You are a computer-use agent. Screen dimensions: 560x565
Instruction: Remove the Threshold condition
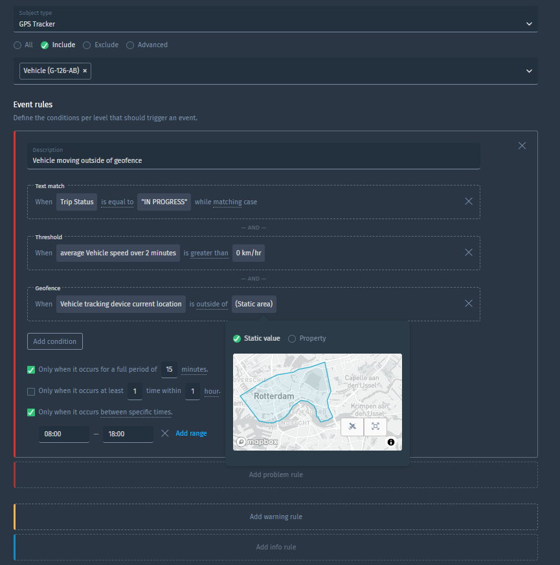tap(469, 252)
